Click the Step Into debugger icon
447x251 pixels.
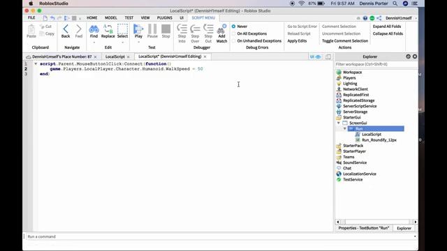[182, 29]
